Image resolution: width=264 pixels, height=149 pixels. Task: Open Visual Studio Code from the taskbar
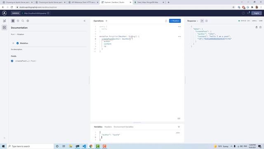pyautogui.click(x=84, y=146)
